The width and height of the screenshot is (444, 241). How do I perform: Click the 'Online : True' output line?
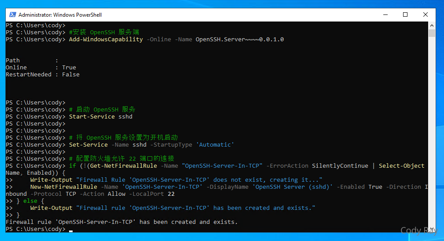41,68
